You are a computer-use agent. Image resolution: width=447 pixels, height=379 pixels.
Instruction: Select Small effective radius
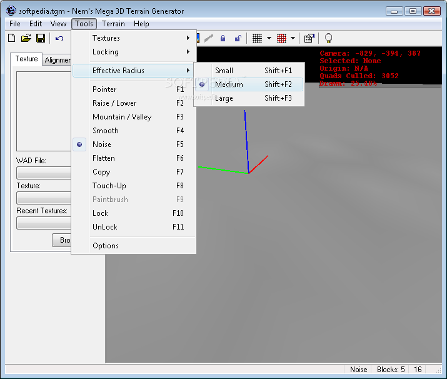coord(249,71)
